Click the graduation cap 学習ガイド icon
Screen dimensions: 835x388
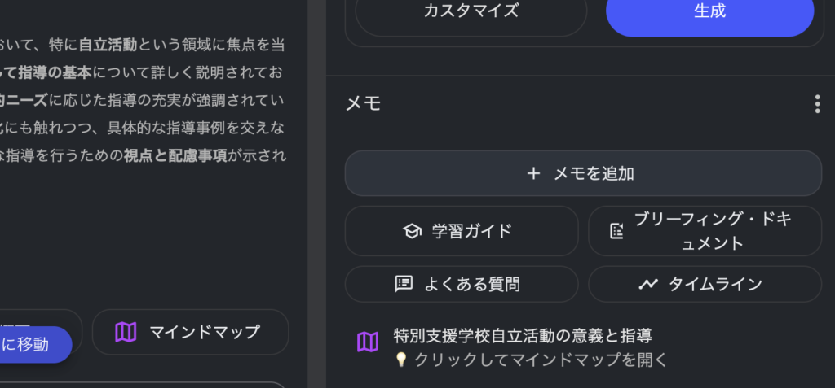pyautogui.click(x=412, y=231)
